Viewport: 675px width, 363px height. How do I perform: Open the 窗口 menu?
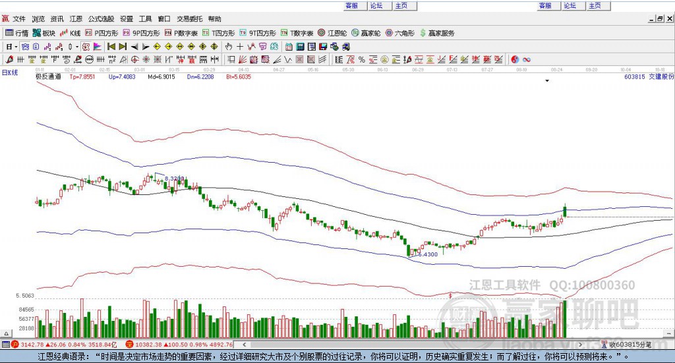[x=164, y=19]
